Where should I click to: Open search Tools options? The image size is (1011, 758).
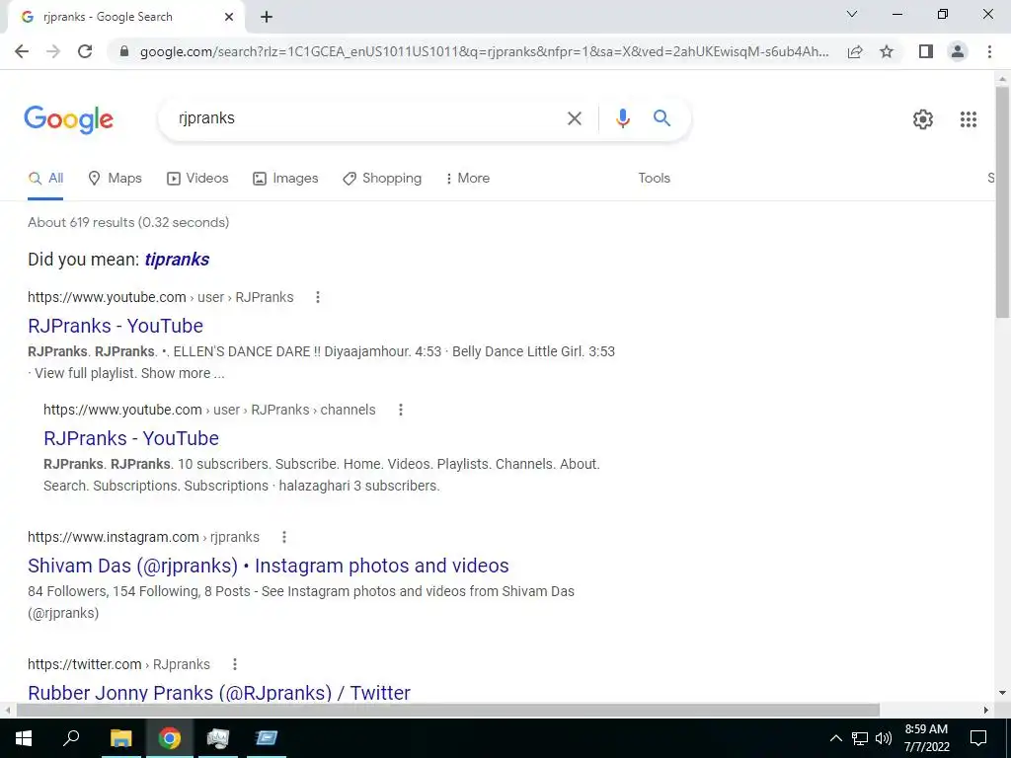point(654,179)
